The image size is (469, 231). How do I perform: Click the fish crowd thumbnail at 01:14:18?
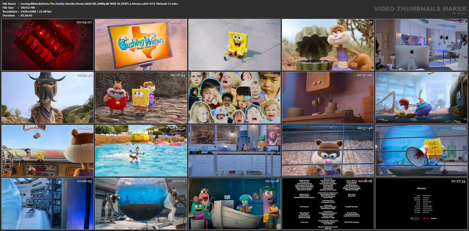[x=234, y=204]
